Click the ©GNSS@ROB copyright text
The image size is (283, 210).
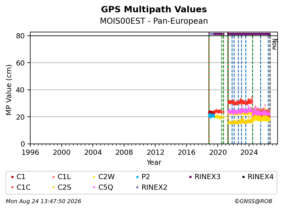coord(253,201)
